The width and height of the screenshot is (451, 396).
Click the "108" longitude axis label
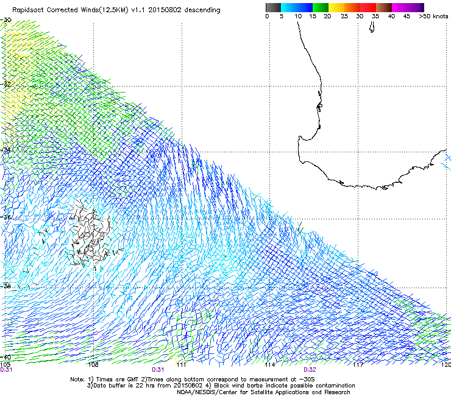[x=93, y=365]
